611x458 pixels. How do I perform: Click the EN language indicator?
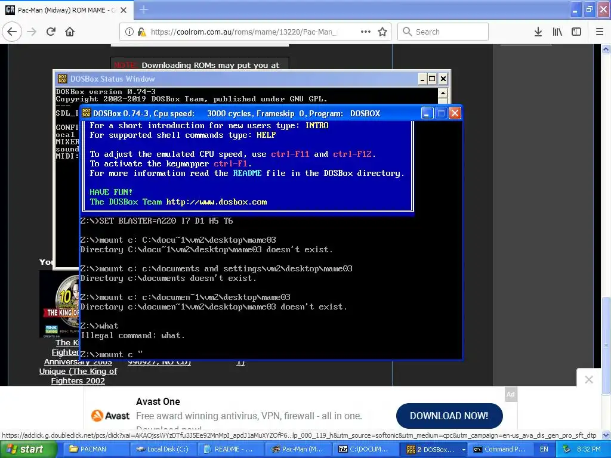544,449
